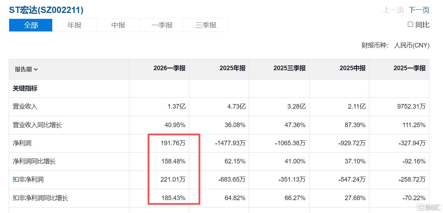Select the 全部 tab
The height and width of the screenshot is (213, 443).
[x=31, y=25]
